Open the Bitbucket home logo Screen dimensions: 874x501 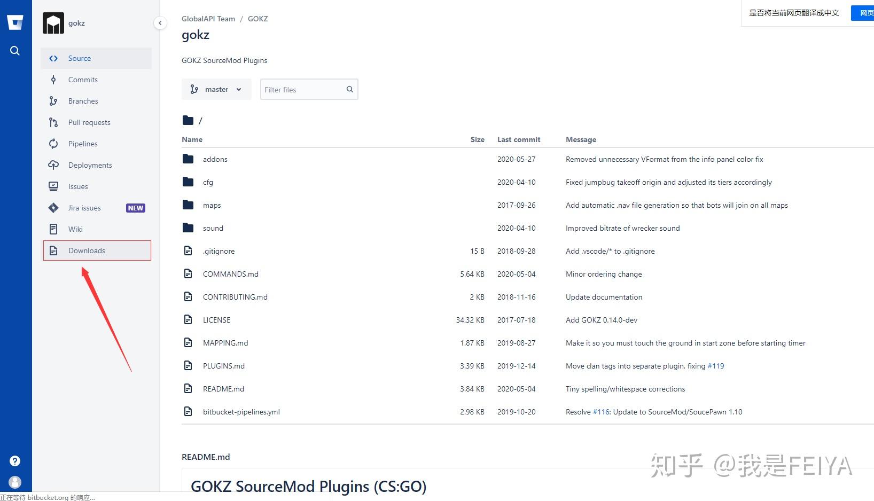(15, 22)
